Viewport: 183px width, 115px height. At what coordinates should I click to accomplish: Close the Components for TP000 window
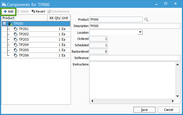click(x=175, y=4)
